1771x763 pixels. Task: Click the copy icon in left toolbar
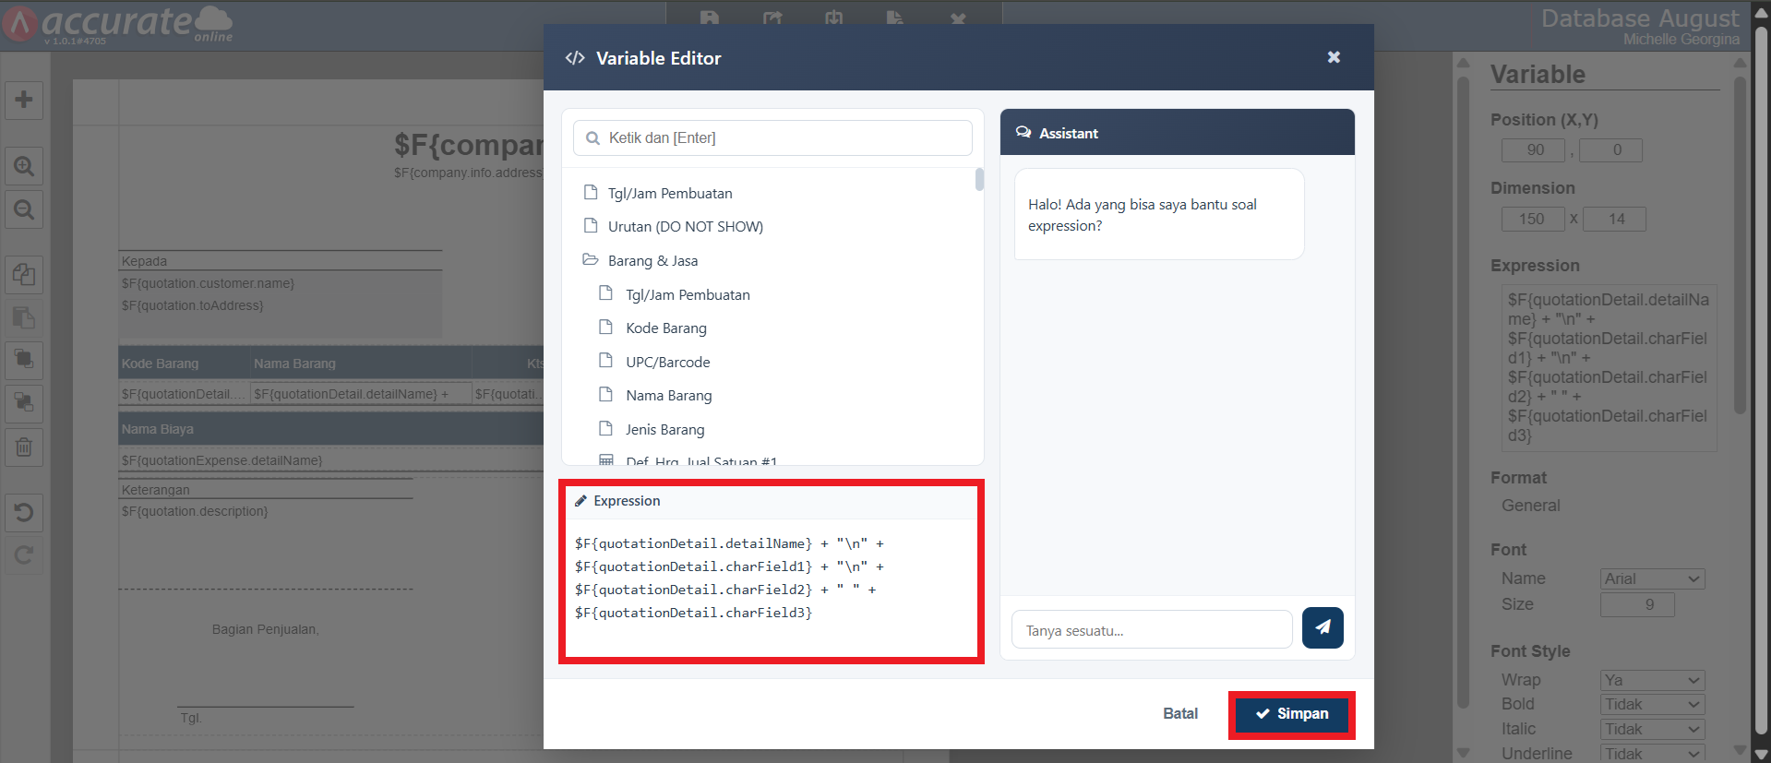pos(24,275)
